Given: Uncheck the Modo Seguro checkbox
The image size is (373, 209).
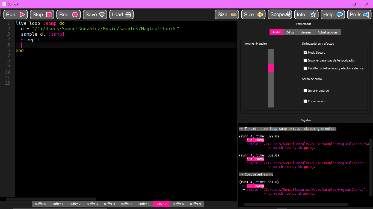Looking at the screenshot, I should [x=305, y=53].
